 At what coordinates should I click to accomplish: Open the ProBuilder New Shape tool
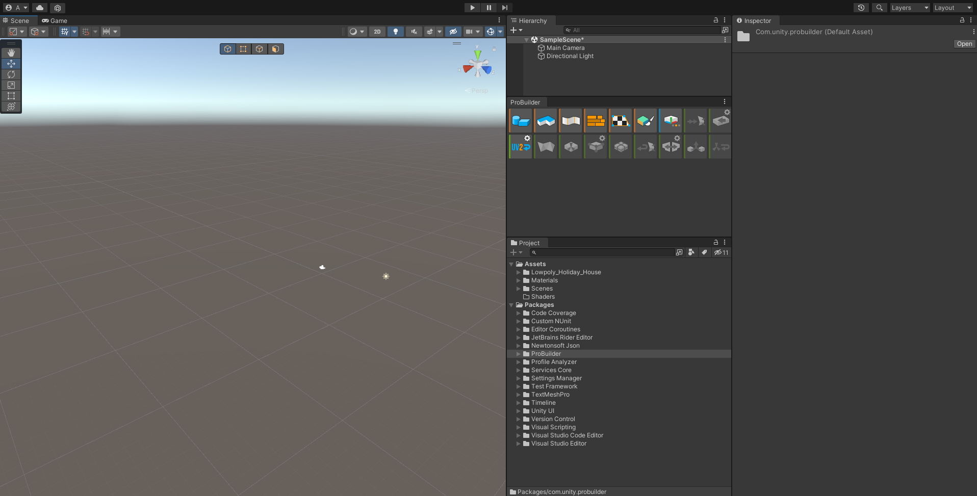pos(520,121)
